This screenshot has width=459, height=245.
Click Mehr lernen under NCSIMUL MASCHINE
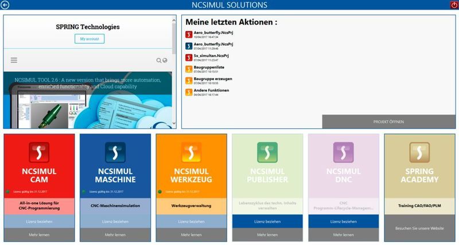pyautogui.click(x=115, y=235)
